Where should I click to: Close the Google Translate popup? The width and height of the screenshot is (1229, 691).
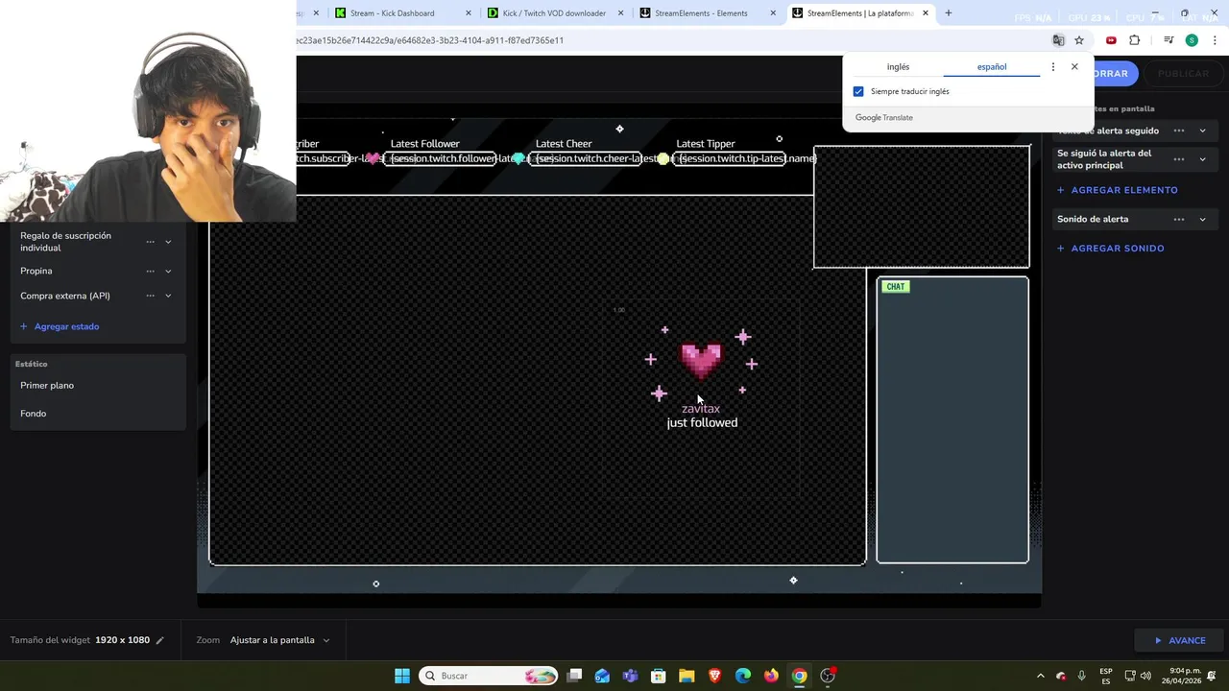[x=1074, y=67]
